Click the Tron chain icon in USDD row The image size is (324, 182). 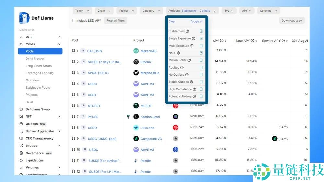(175, 128)
